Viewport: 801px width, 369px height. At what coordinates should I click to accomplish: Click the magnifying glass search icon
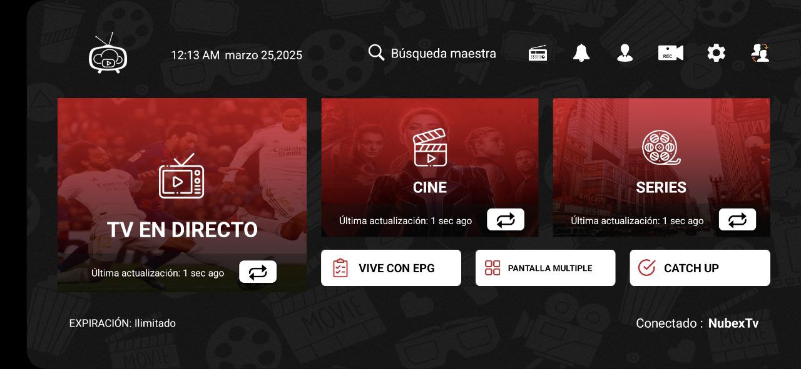coord(376,53)
